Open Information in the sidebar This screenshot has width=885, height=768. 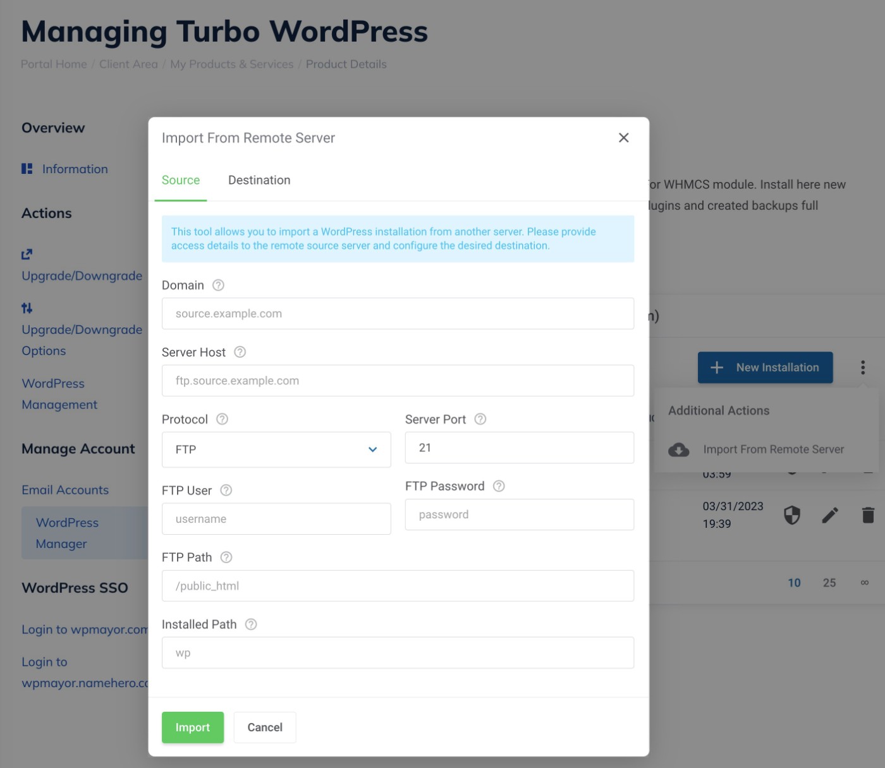click(75, 169)
